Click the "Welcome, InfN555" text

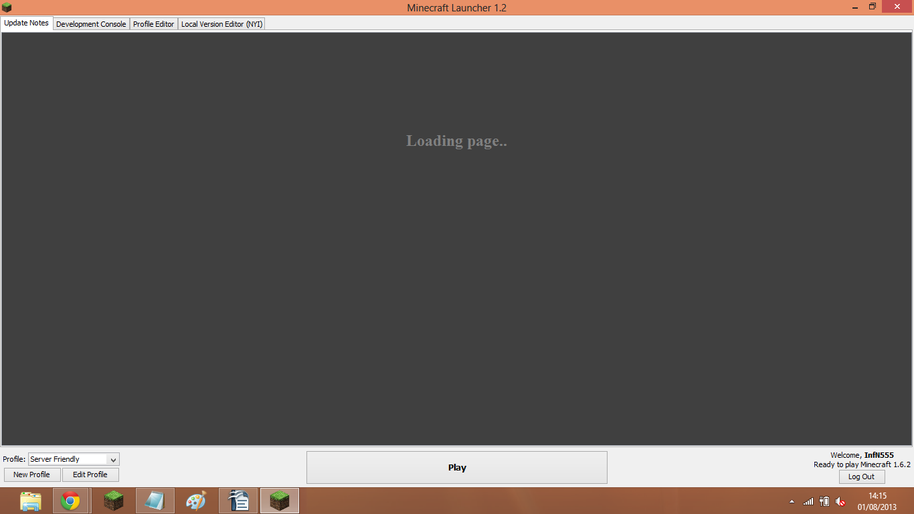tap(862, 455)
